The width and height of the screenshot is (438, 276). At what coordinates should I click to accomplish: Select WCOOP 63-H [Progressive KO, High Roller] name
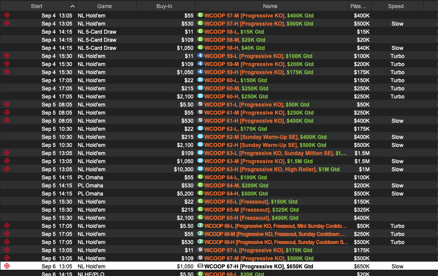click(272, 170)
